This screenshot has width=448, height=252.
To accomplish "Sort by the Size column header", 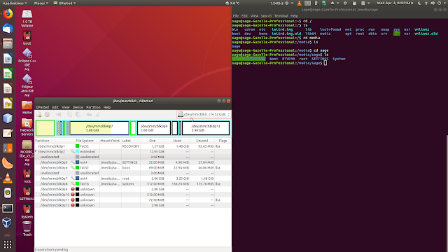I will tap(153, 141).
